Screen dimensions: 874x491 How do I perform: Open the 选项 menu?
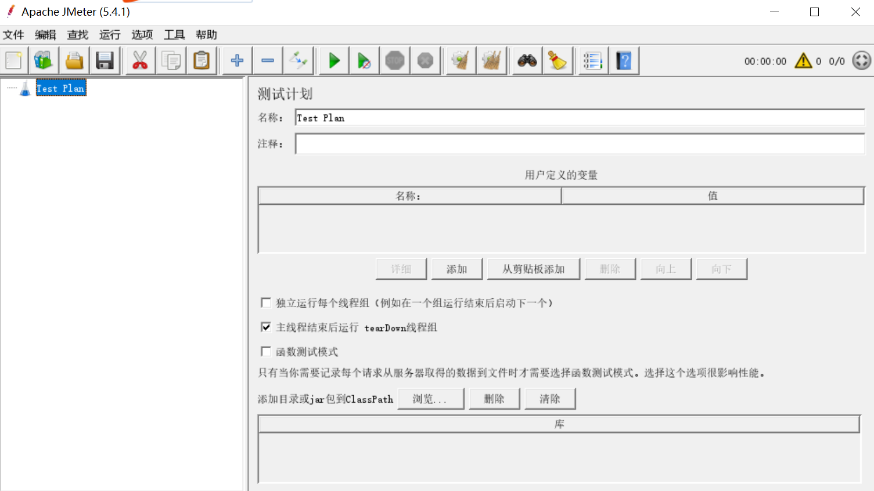point(142,35)
